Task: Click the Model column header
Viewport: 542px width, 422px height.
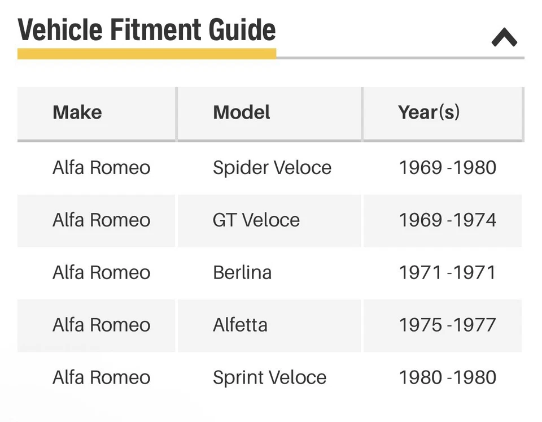Action: point(241,112)
